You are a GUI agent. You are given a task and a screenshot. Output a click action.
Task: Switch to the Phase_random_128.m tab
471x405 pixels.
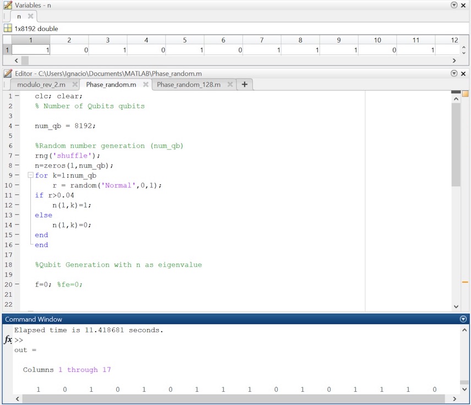pos(188,85)
